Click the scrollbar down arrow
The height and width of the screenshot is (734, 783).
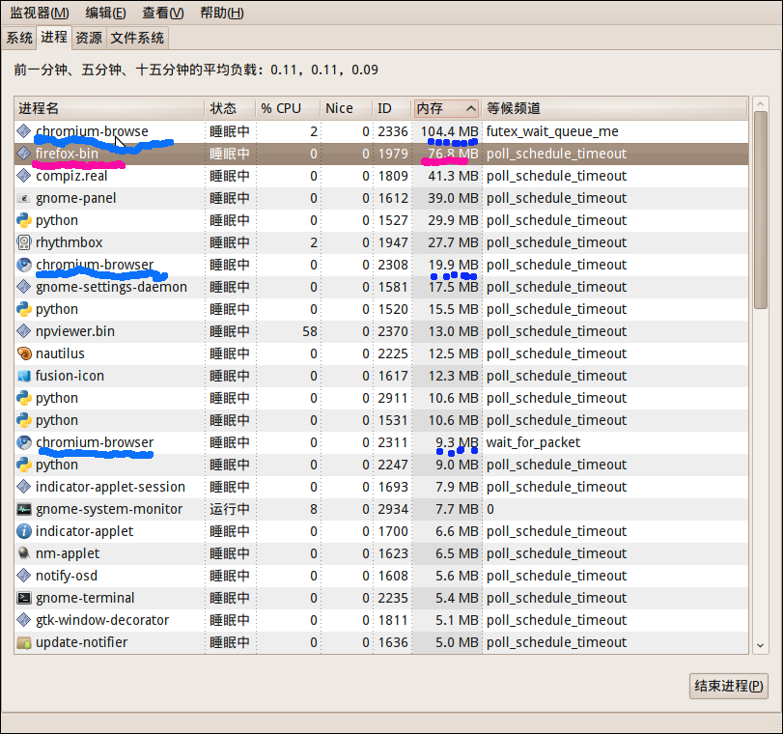click(760, 645)
